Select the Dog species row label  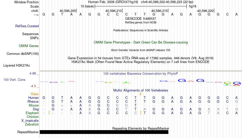coord(36,109)
